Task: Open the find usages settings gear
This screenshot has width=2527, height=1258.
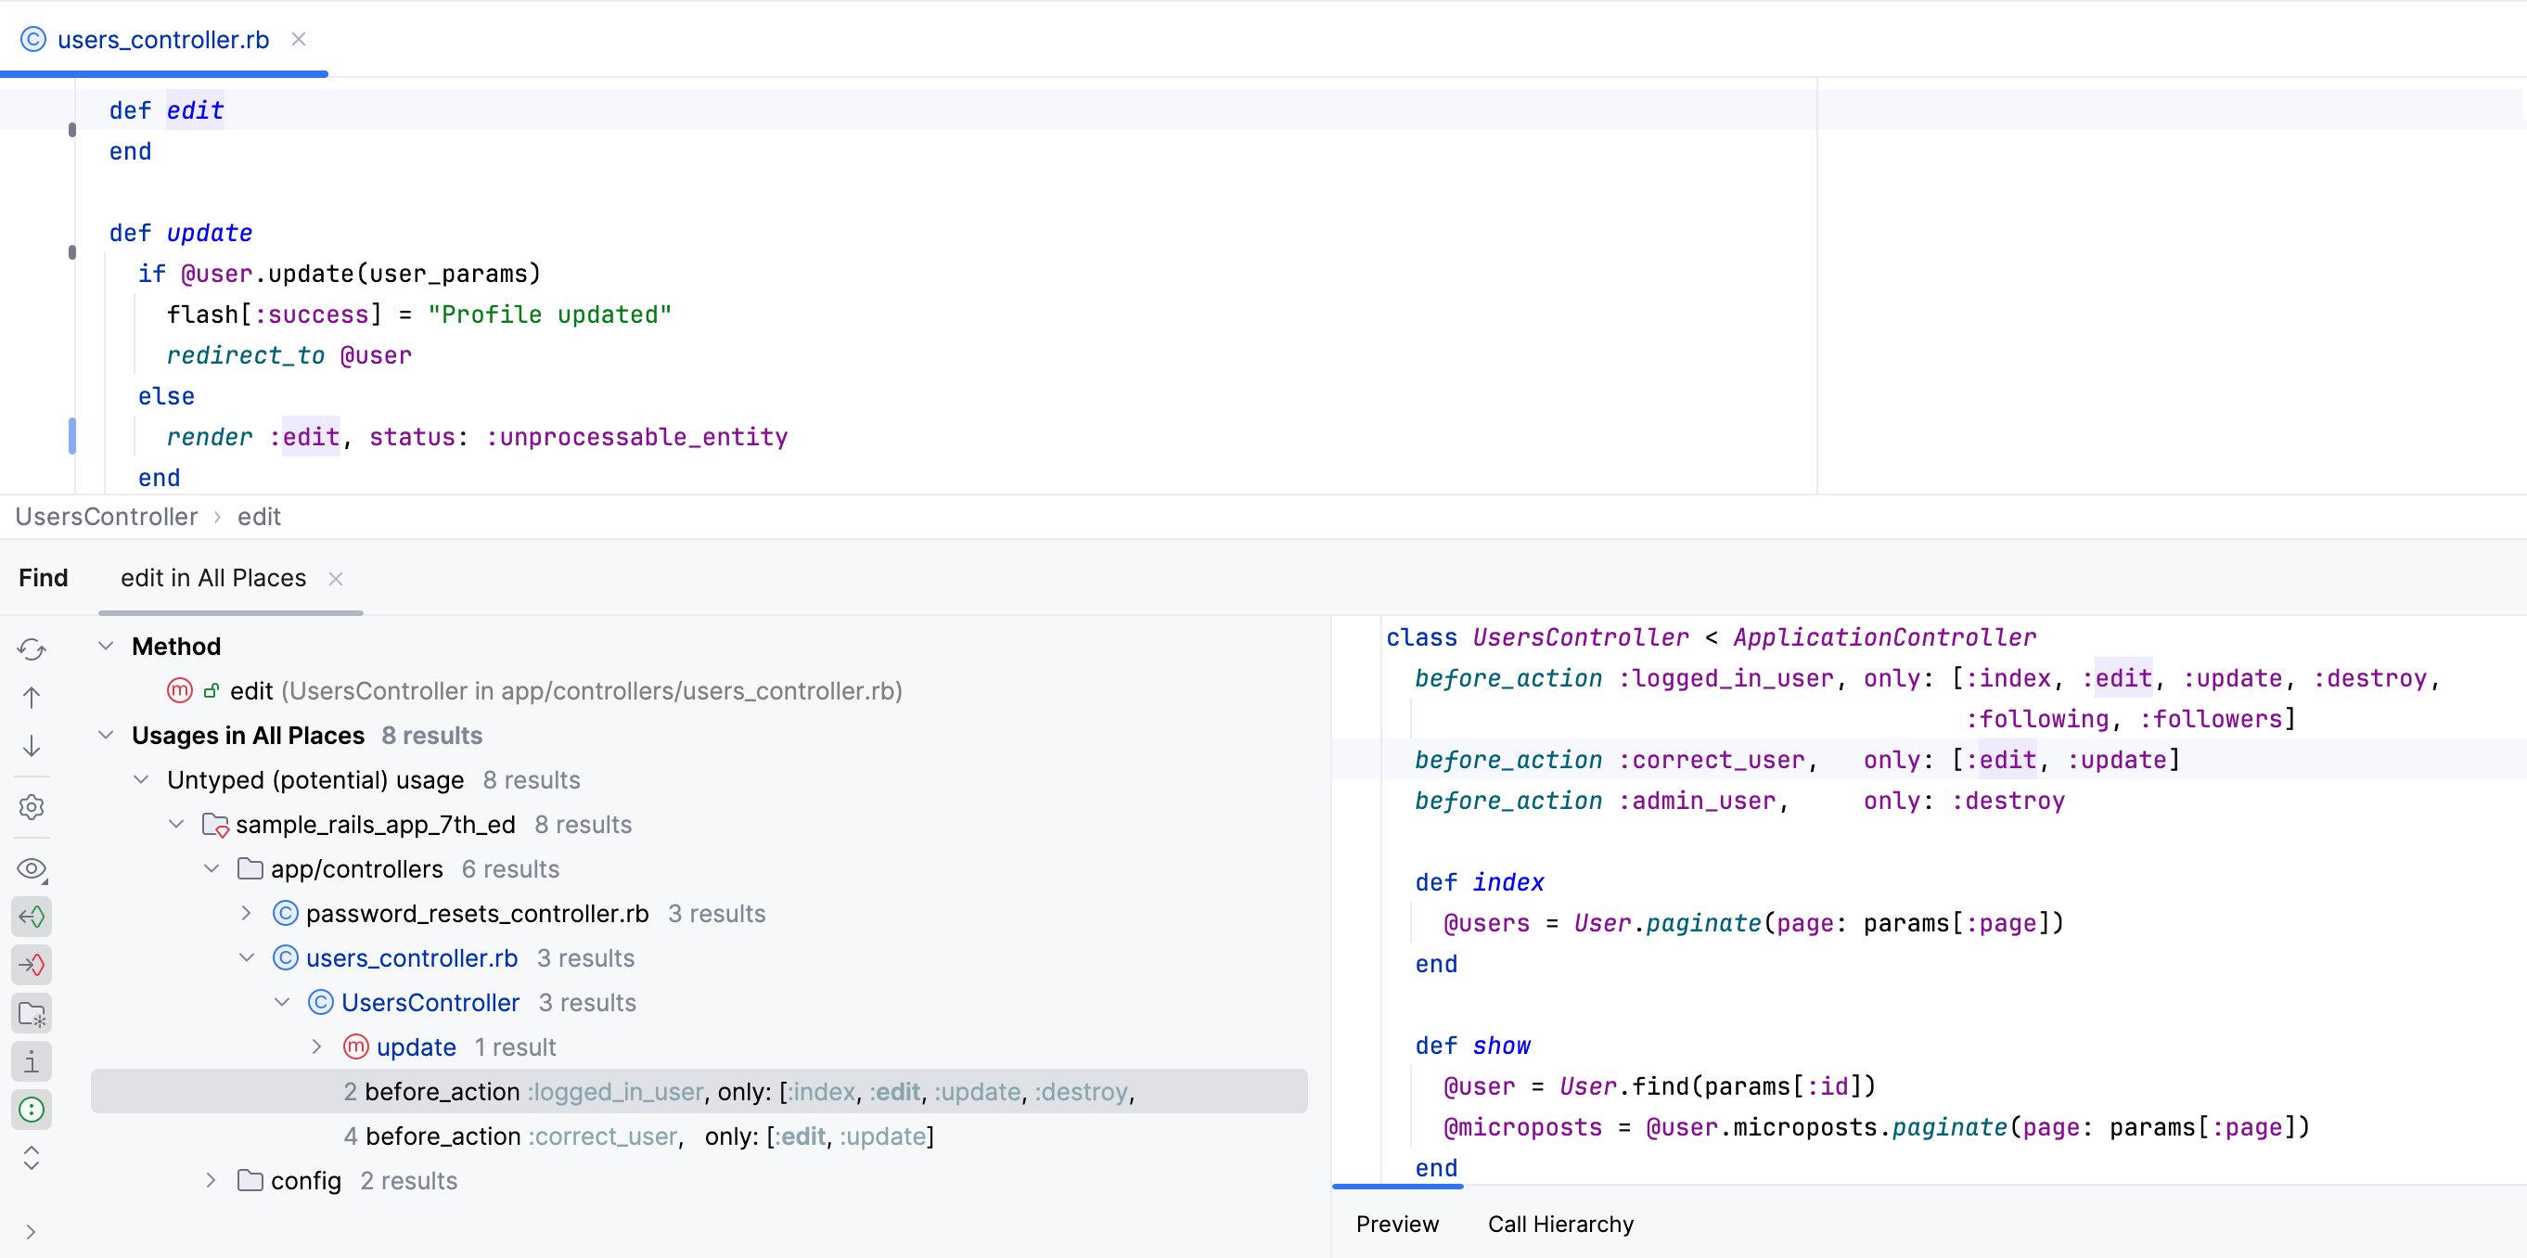Action: (x=32, y=806)
